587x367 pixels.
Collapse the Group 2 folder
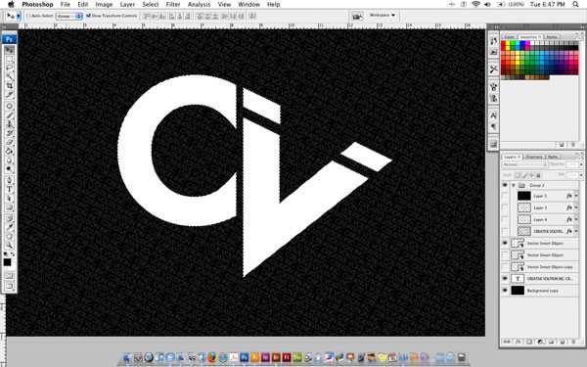coord(514,185)
